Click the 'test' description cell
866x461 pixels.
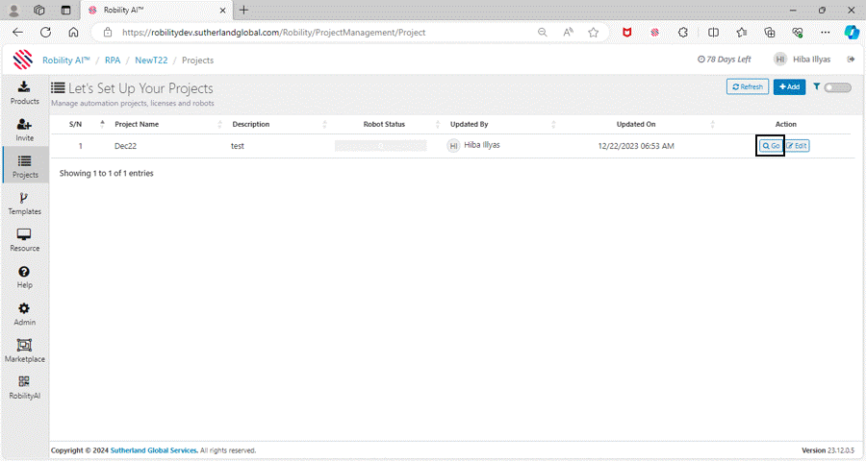238,146
